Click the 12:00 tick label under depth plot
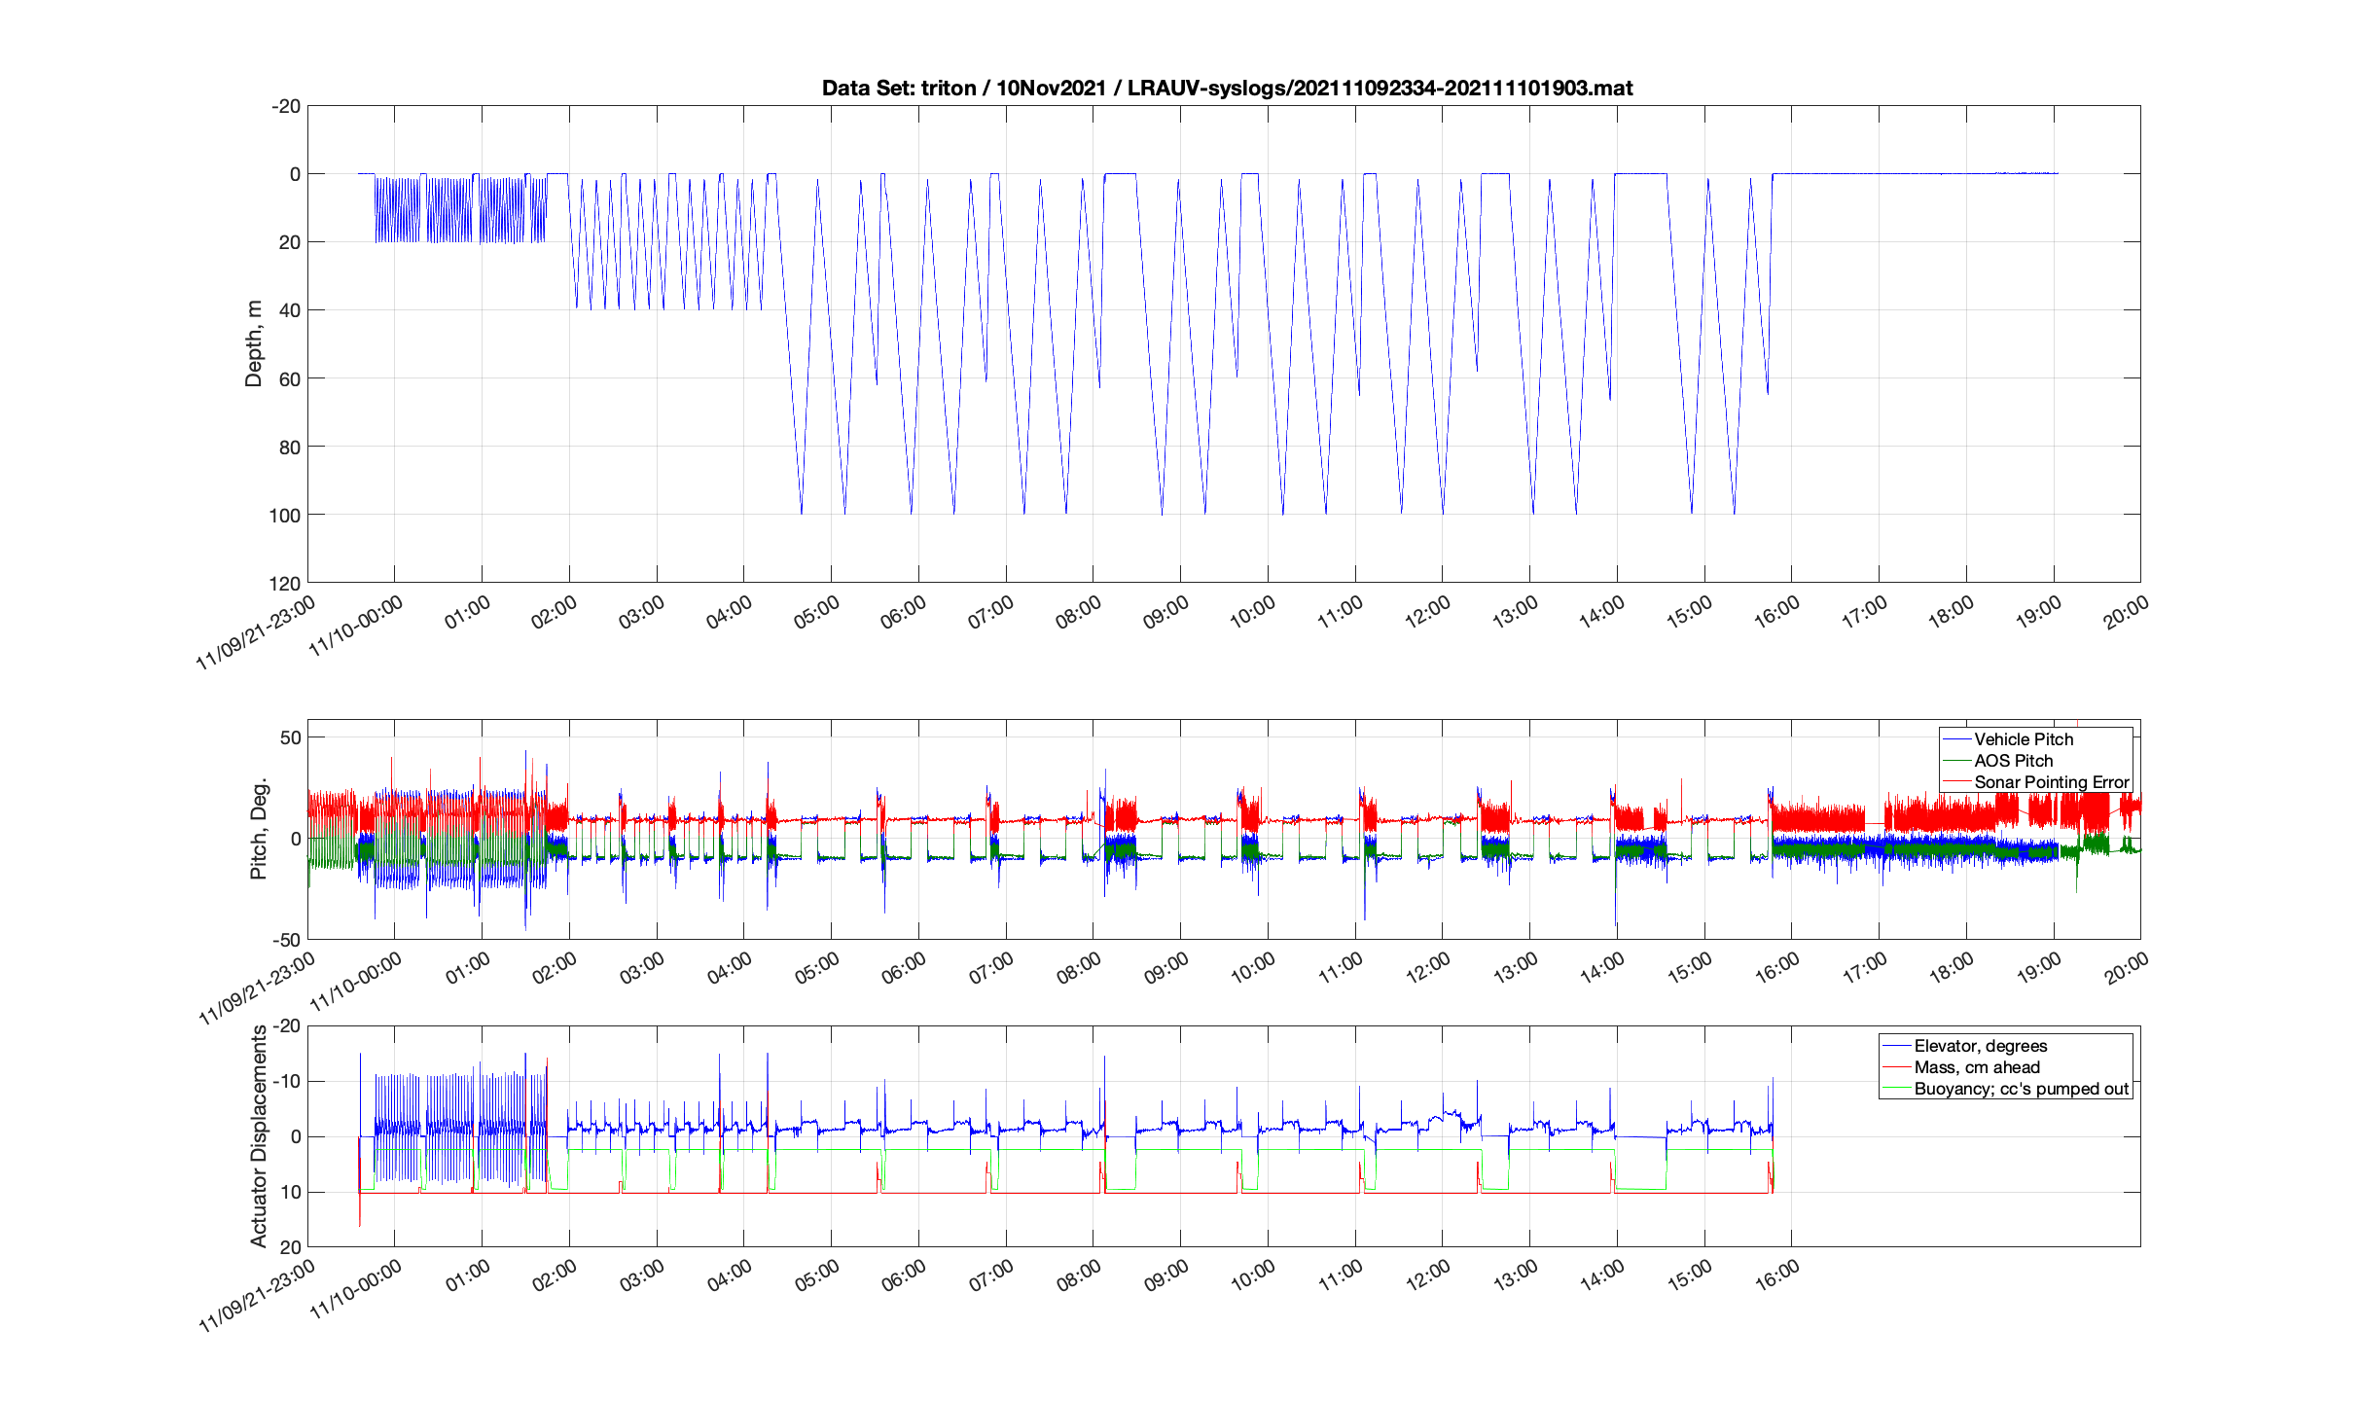This screenshot has height=1401, width=2366. [1427, 613]
